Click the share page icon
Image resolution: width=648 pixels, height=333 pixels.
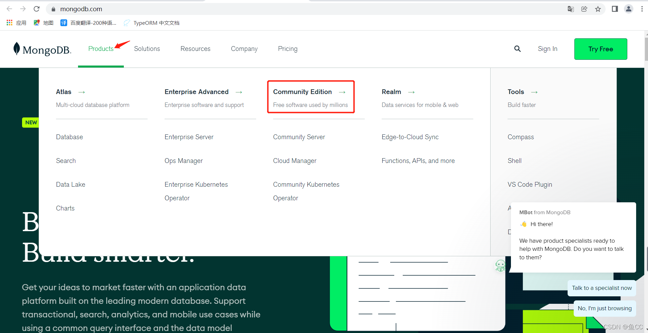pos(584,9)
